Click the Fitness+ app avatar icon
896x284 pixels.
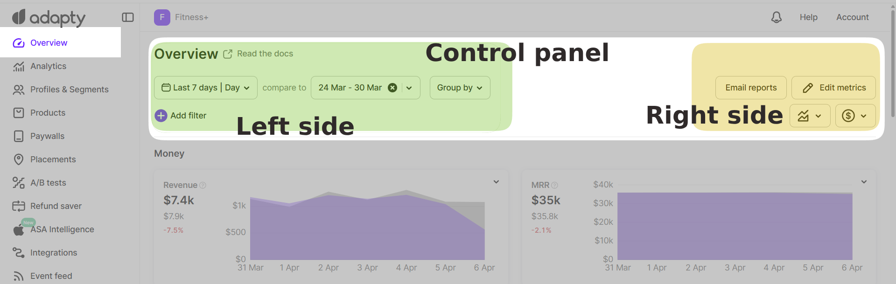162,17
